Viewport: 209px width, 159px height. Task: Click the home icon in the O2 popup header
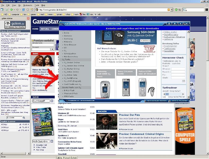click(x=169, y=24)
